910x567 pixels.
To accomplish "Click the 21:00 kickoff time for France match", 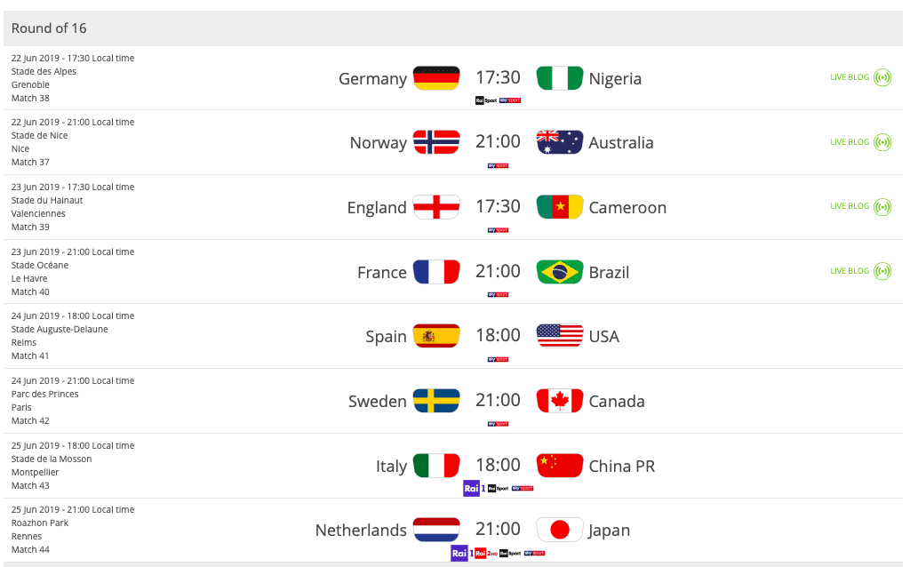I will [x=498, y=271].
